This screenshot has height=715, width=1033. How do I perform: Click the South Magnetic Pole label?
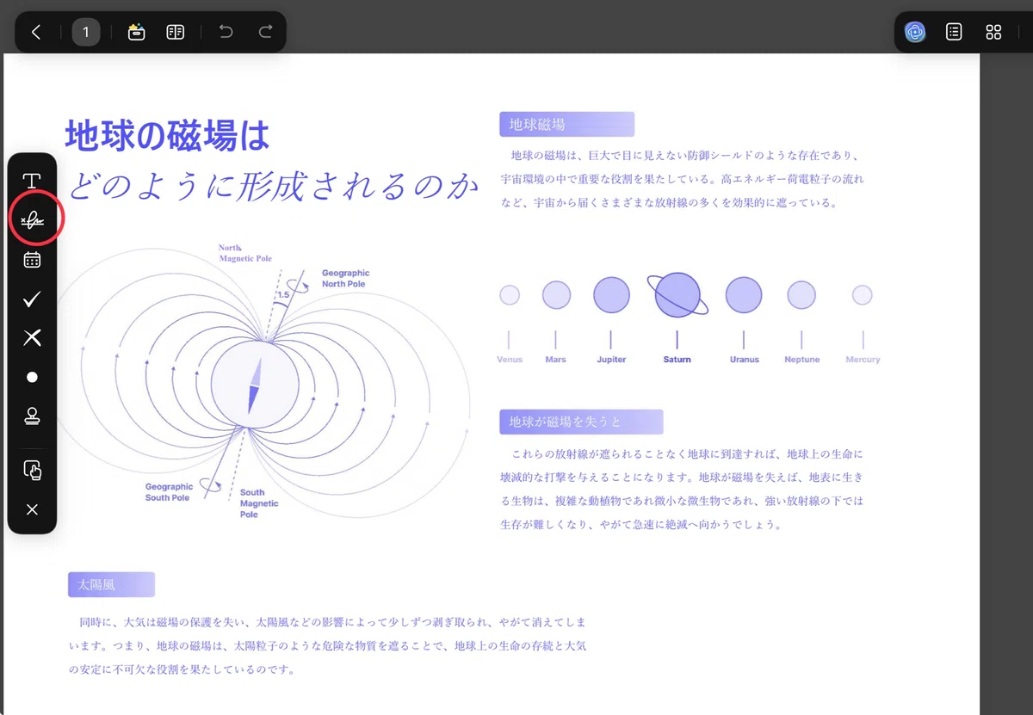pos(259,503)
